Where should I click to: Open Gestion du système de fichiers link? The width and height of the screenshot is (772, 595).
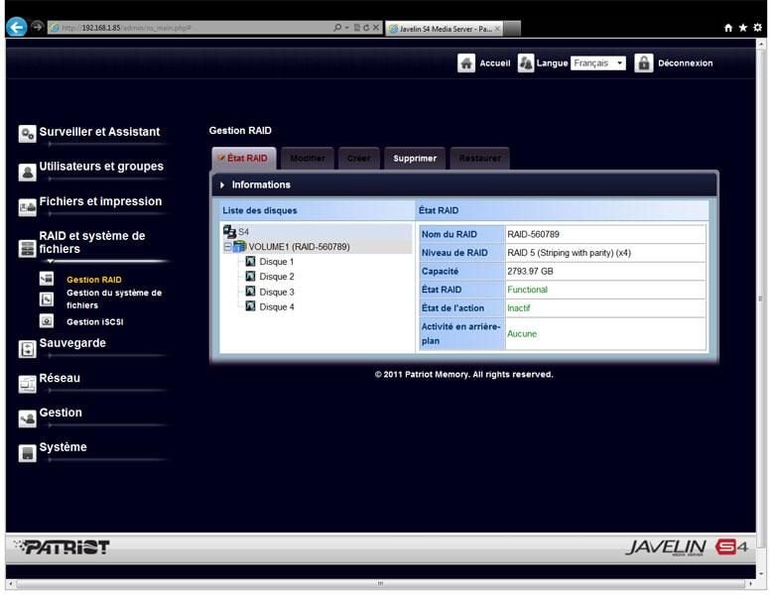coord(113,298)
